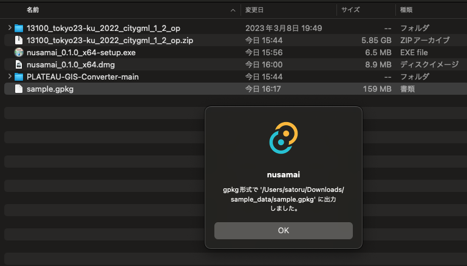Toggle the sort direction arrow in 名前 column
This screenshot has width=467, height=266.
point(233,10)
